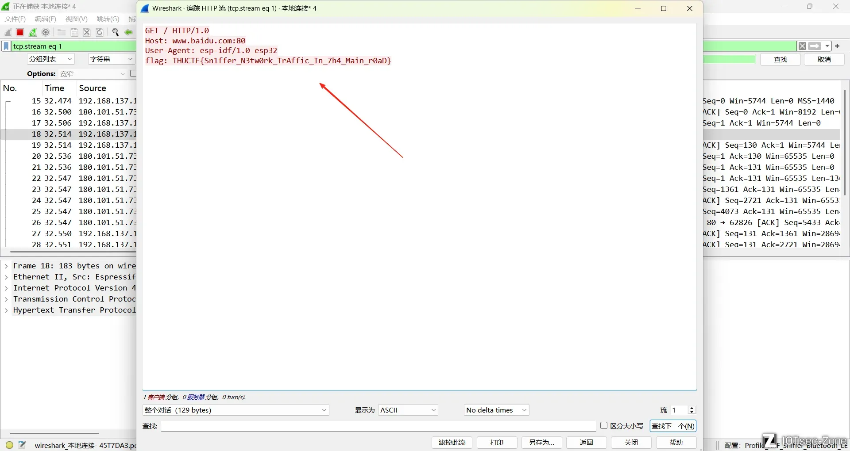Increase the 流 stream number stepper
The width and height of the screenshot is (850, 451).
pyautogui.click(x=692, y=408)
